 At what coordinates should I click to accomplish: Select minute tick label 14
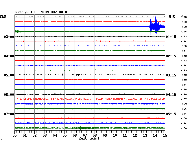[x=155, y=135]
